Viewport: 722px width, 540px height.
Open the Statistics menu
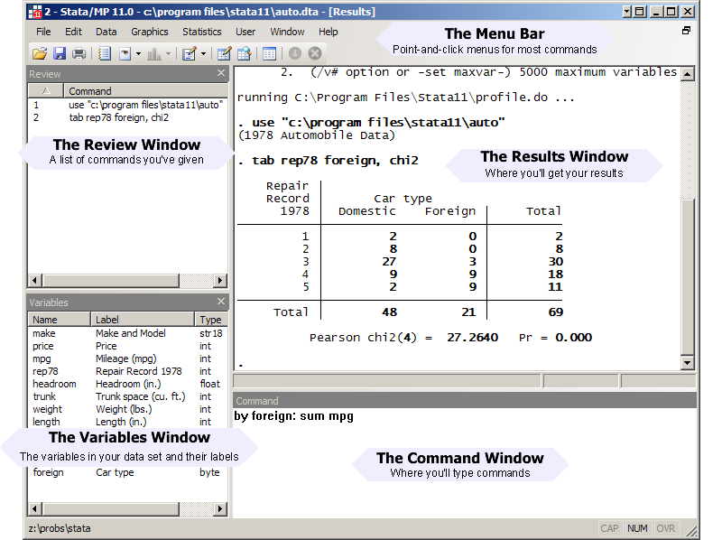point(201,32)
